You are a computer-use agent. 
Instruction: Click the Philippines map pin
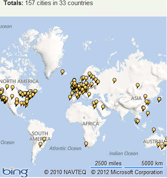pyautogui.click(x=148, y=113)
